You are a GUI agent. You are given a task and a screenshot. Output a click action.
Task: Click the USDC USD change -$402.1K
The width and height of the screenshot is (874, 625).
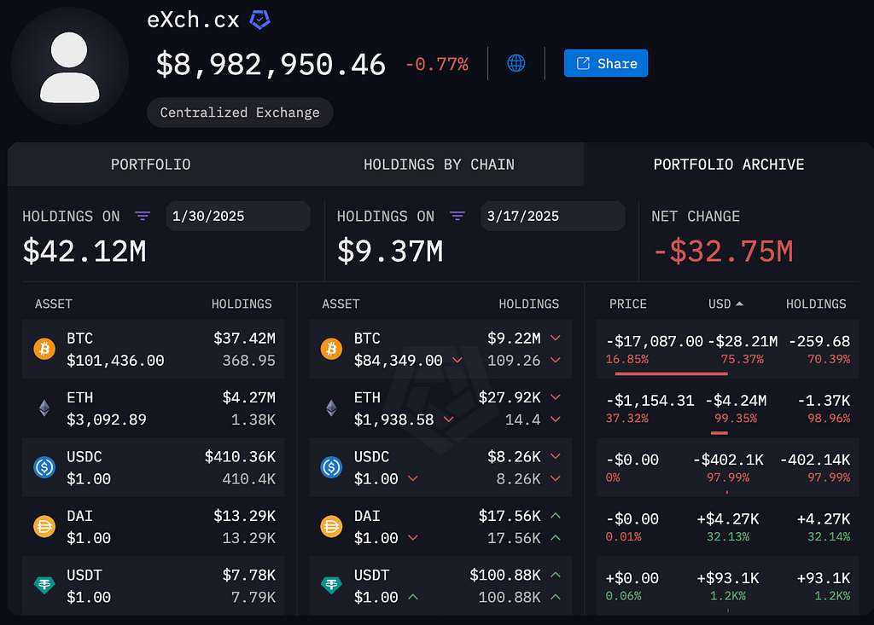tap(728, 460)
